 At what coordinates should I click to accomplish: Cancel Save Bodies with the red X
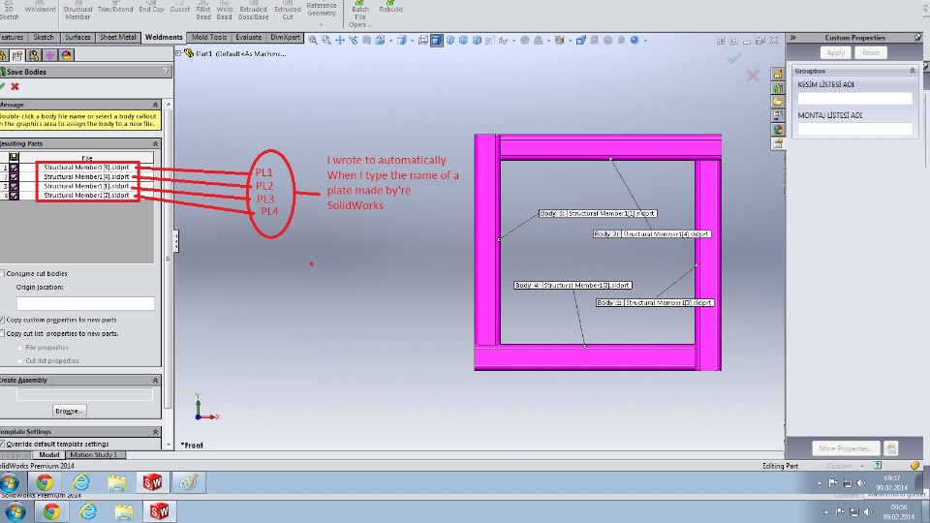click(x=15, y=86)
